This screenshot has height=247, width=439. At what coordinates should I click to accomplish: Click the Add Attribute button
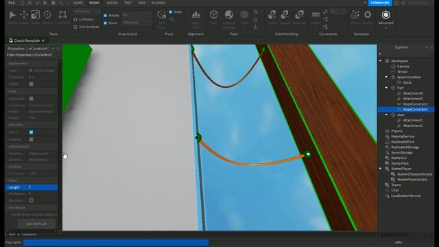pyautogui.click(x=36, y=224)
